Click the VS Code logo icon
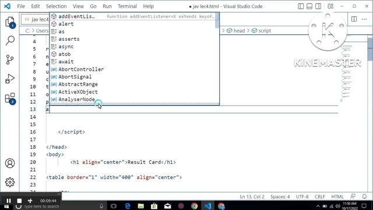The height and width of the screenshot is (210, 373). (7, 6)
